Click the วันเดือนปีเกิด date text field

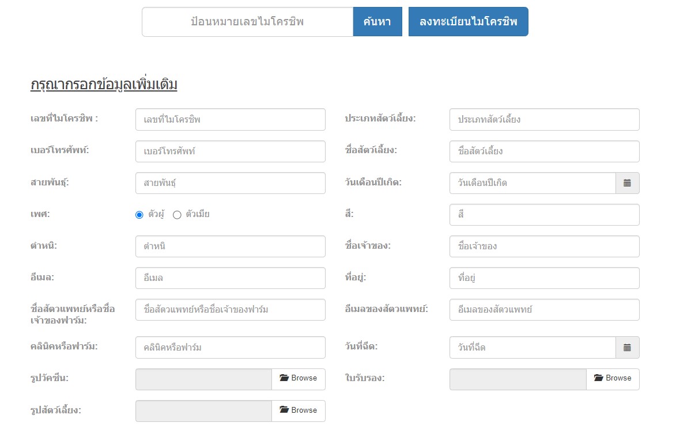(x=533, y=183)
